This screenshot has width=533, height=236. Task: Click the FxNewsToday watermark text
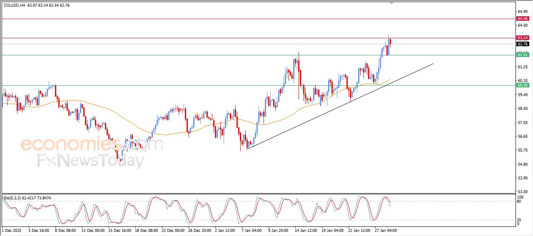[x=91, y=161]
